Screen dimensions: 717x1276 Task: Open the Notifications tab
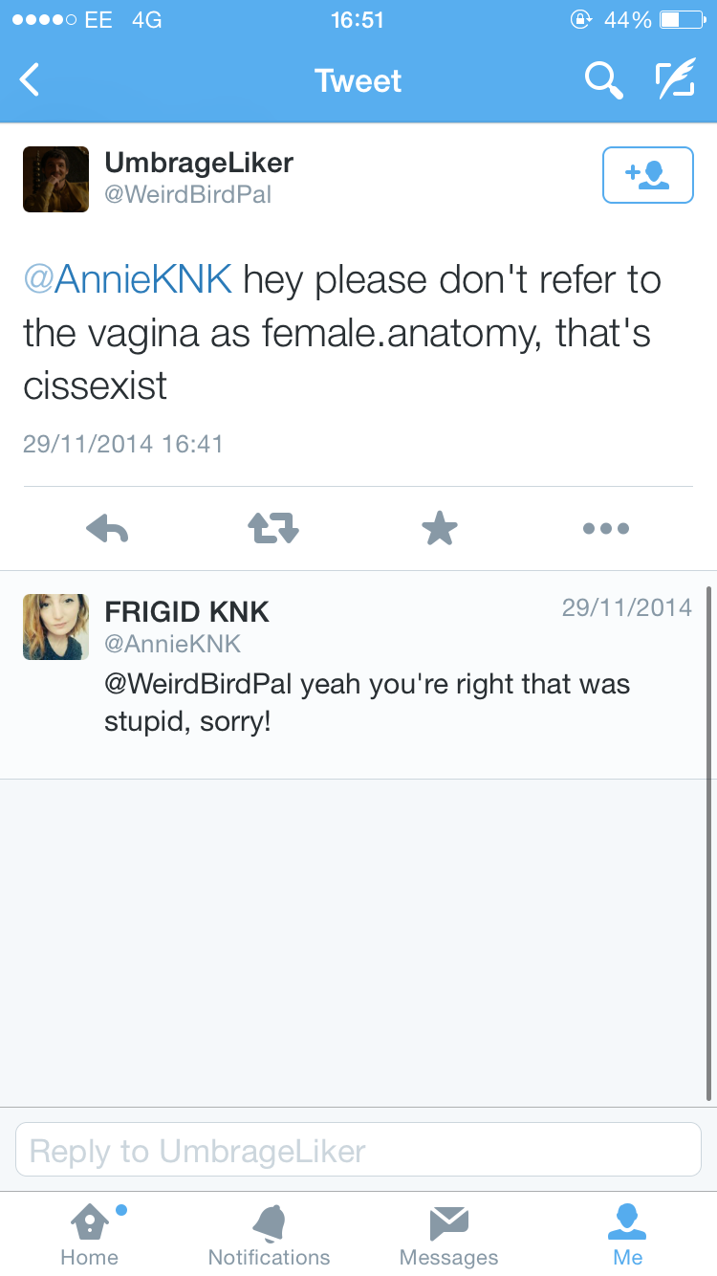269,1234
